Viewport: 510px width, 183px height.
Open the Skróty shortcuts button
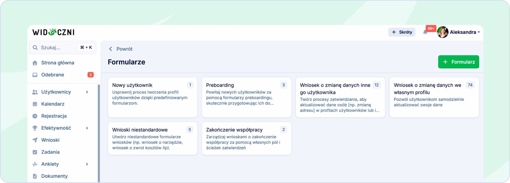coord(402,32)
